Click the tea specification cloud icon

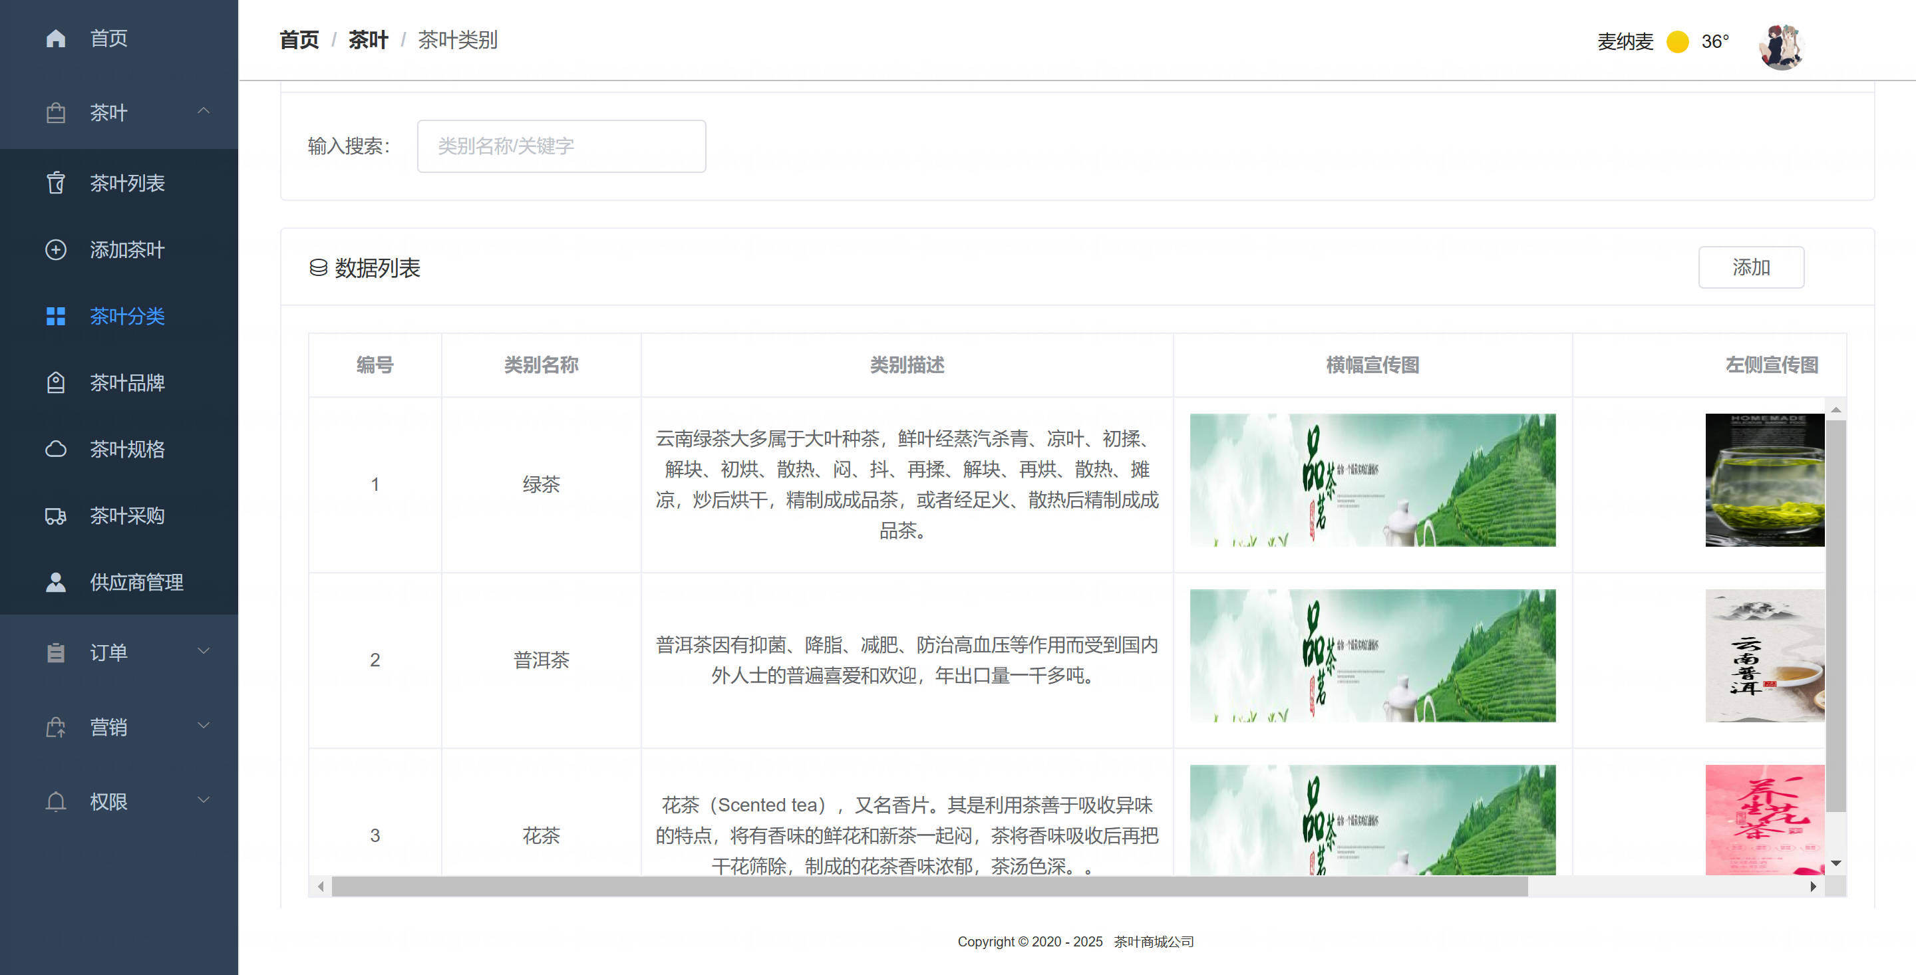(x=56, y=449)
